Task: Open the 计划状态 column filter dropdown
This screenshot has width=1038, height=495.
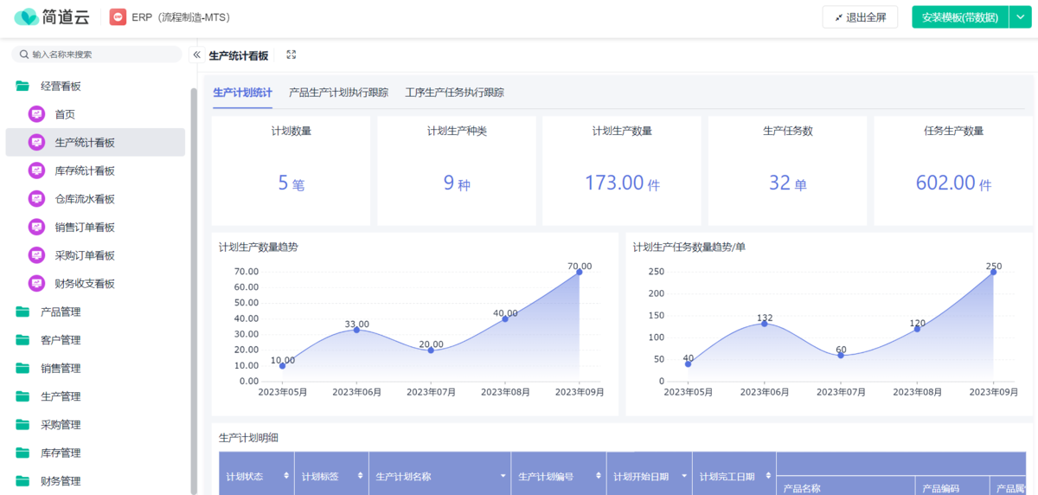Action: 285,476
